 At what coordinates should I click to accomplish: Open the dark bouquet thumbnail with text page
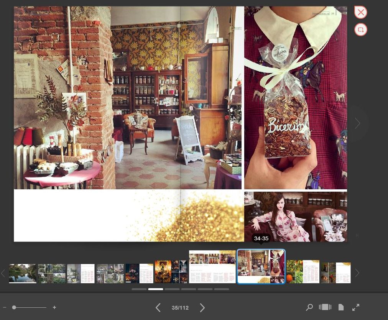tap(139, 274)
